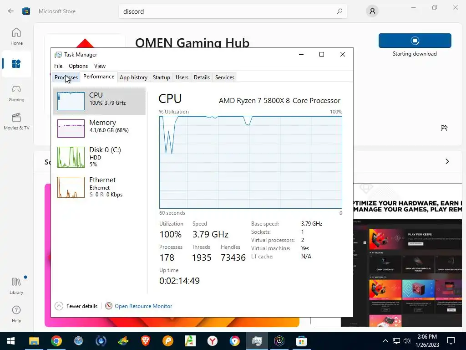Open the Windows Start menu
This screenshot has height=350, width=466.
point(11,341)
